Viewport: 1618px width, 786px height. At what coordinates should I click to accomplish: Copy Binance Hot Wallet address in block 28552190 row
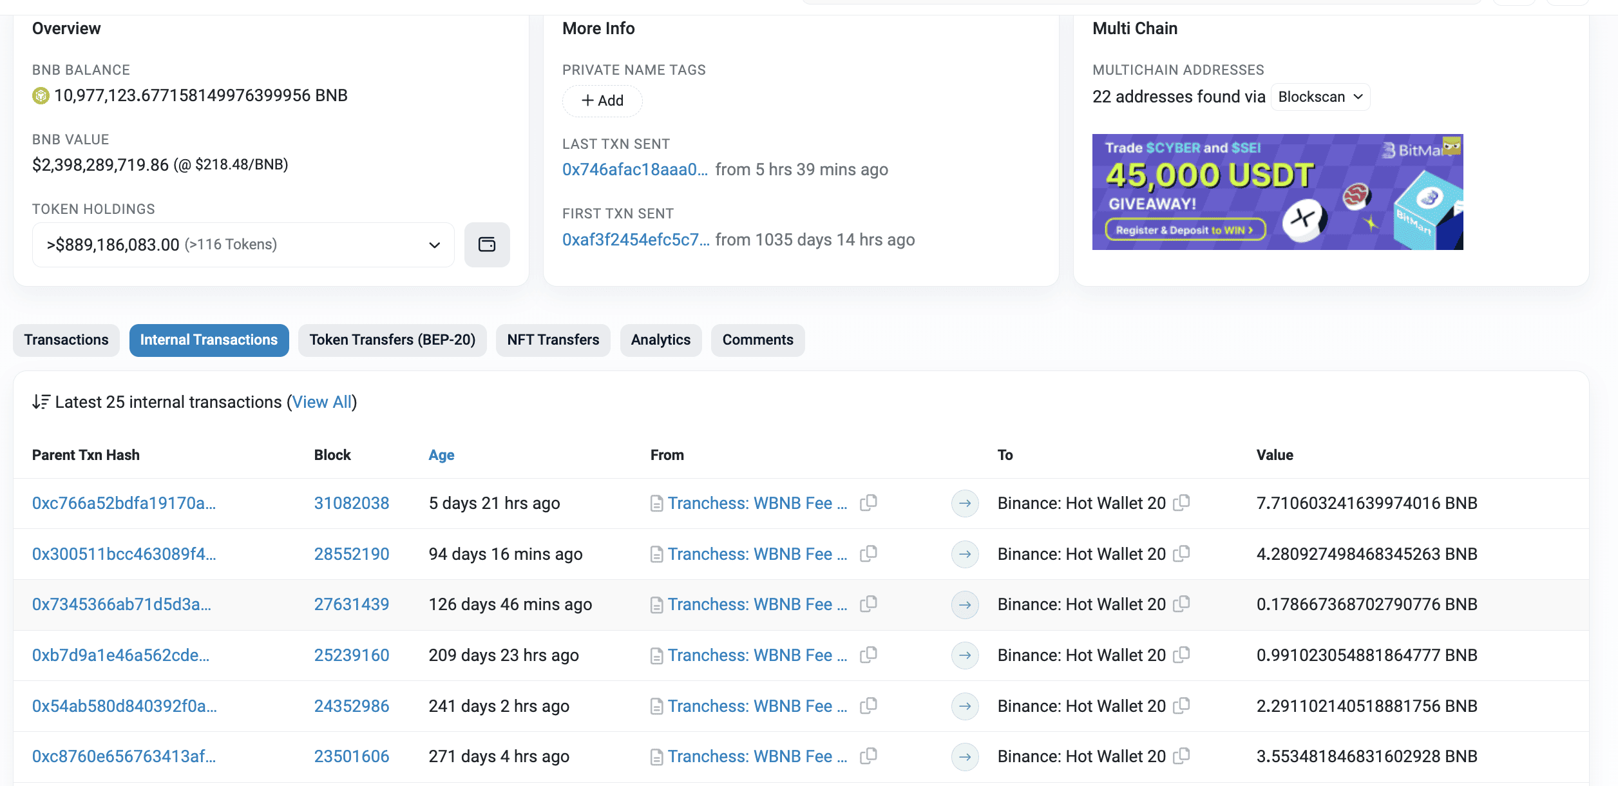pyautogui.click(x=1181, y=553)
